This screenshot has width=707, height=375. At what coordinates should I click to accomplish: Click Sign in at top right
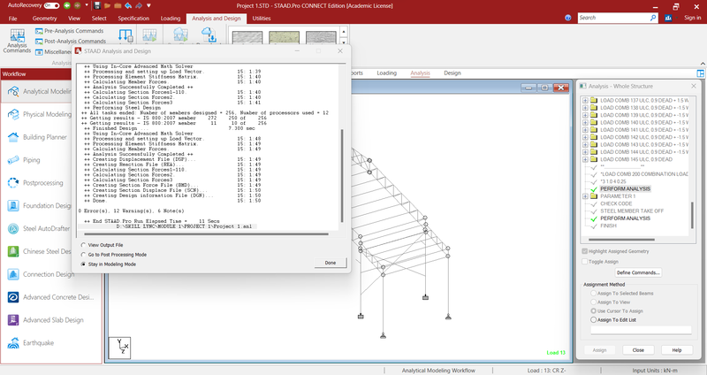coord(693,18)
